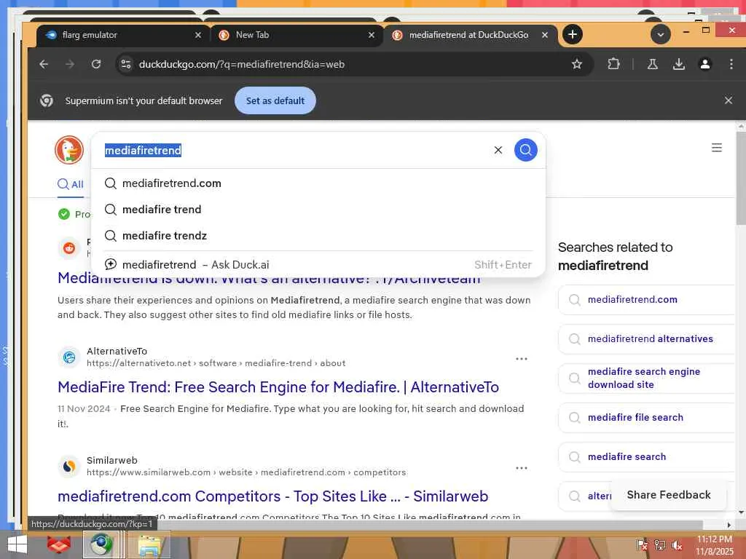The height and width of the screenshot is (559, 746).
Task: Search related mediafire file search
Action: (647, 417)
